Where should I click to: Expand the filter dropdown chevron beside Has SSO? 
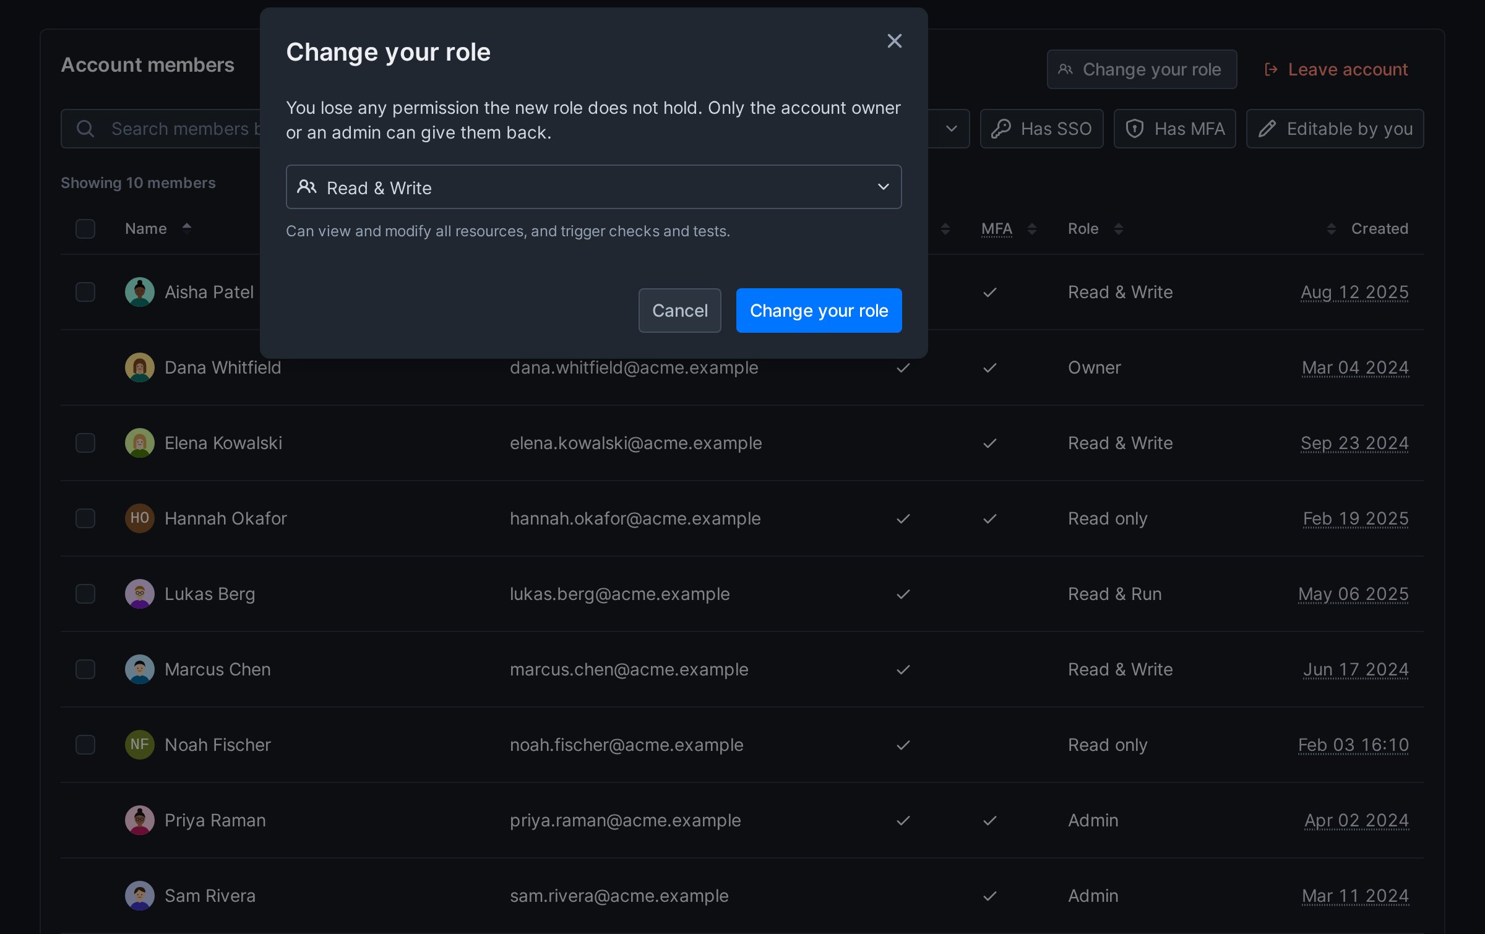[x=952, y=129]
